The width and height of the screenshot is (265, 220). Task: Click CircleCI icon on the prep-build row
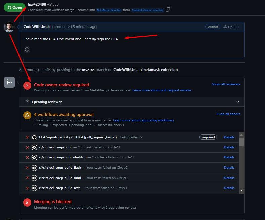[x=34, y=147]
